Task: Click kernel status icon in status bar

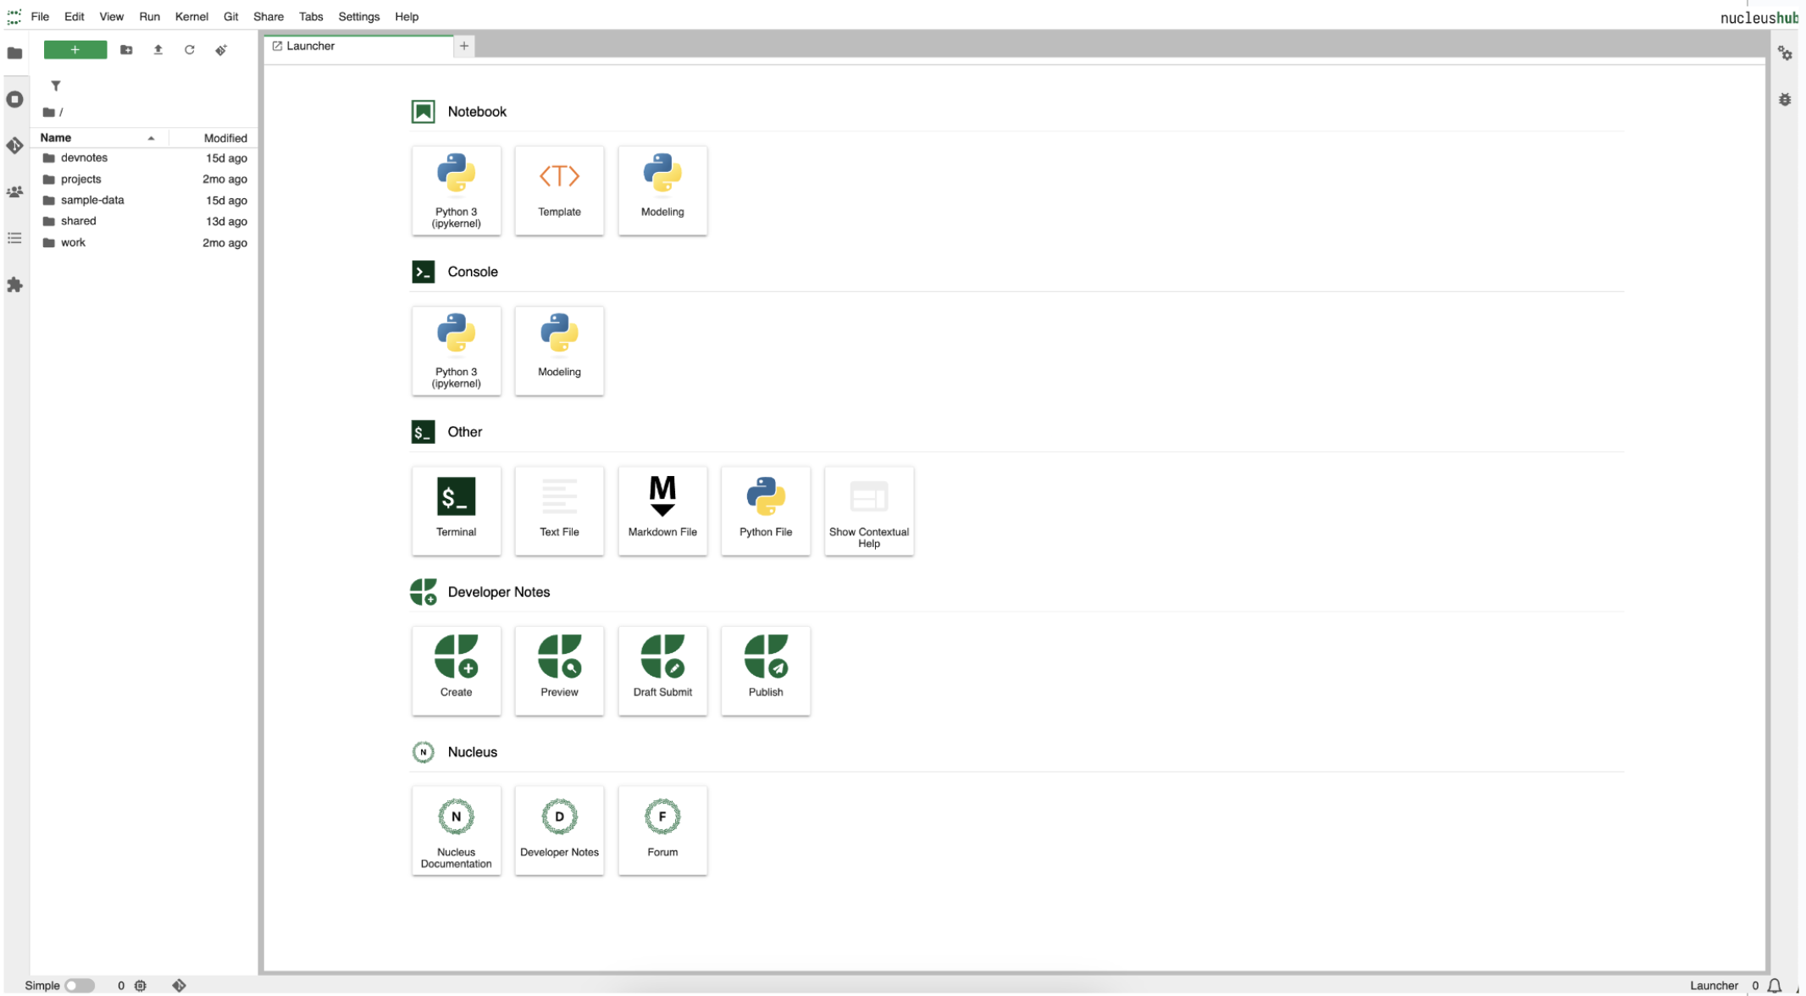Action: point(141,985)
